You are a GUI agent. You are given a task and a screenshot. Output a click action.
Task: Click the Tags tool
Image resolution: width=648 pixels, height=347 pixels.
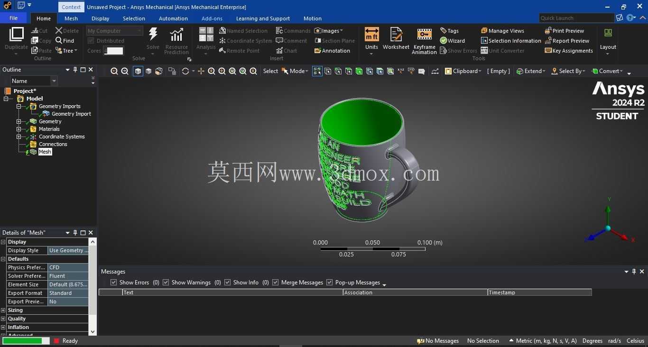[x=449, y=31]
